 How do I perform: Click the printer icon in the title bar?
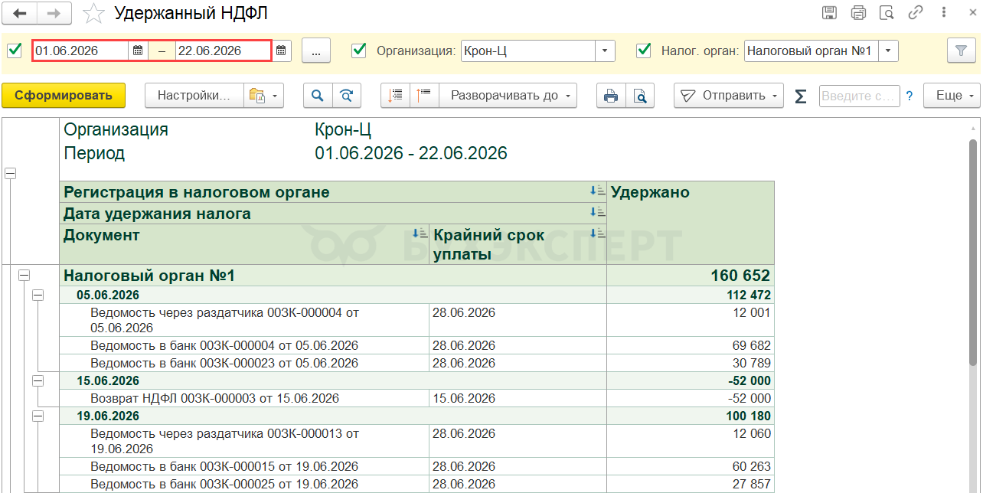coord(858,12)
